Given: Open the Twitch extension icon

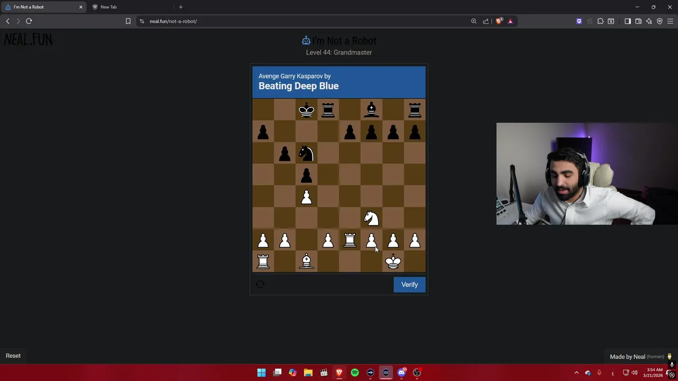Looking at the screenshot, I should tap(579, 21).
